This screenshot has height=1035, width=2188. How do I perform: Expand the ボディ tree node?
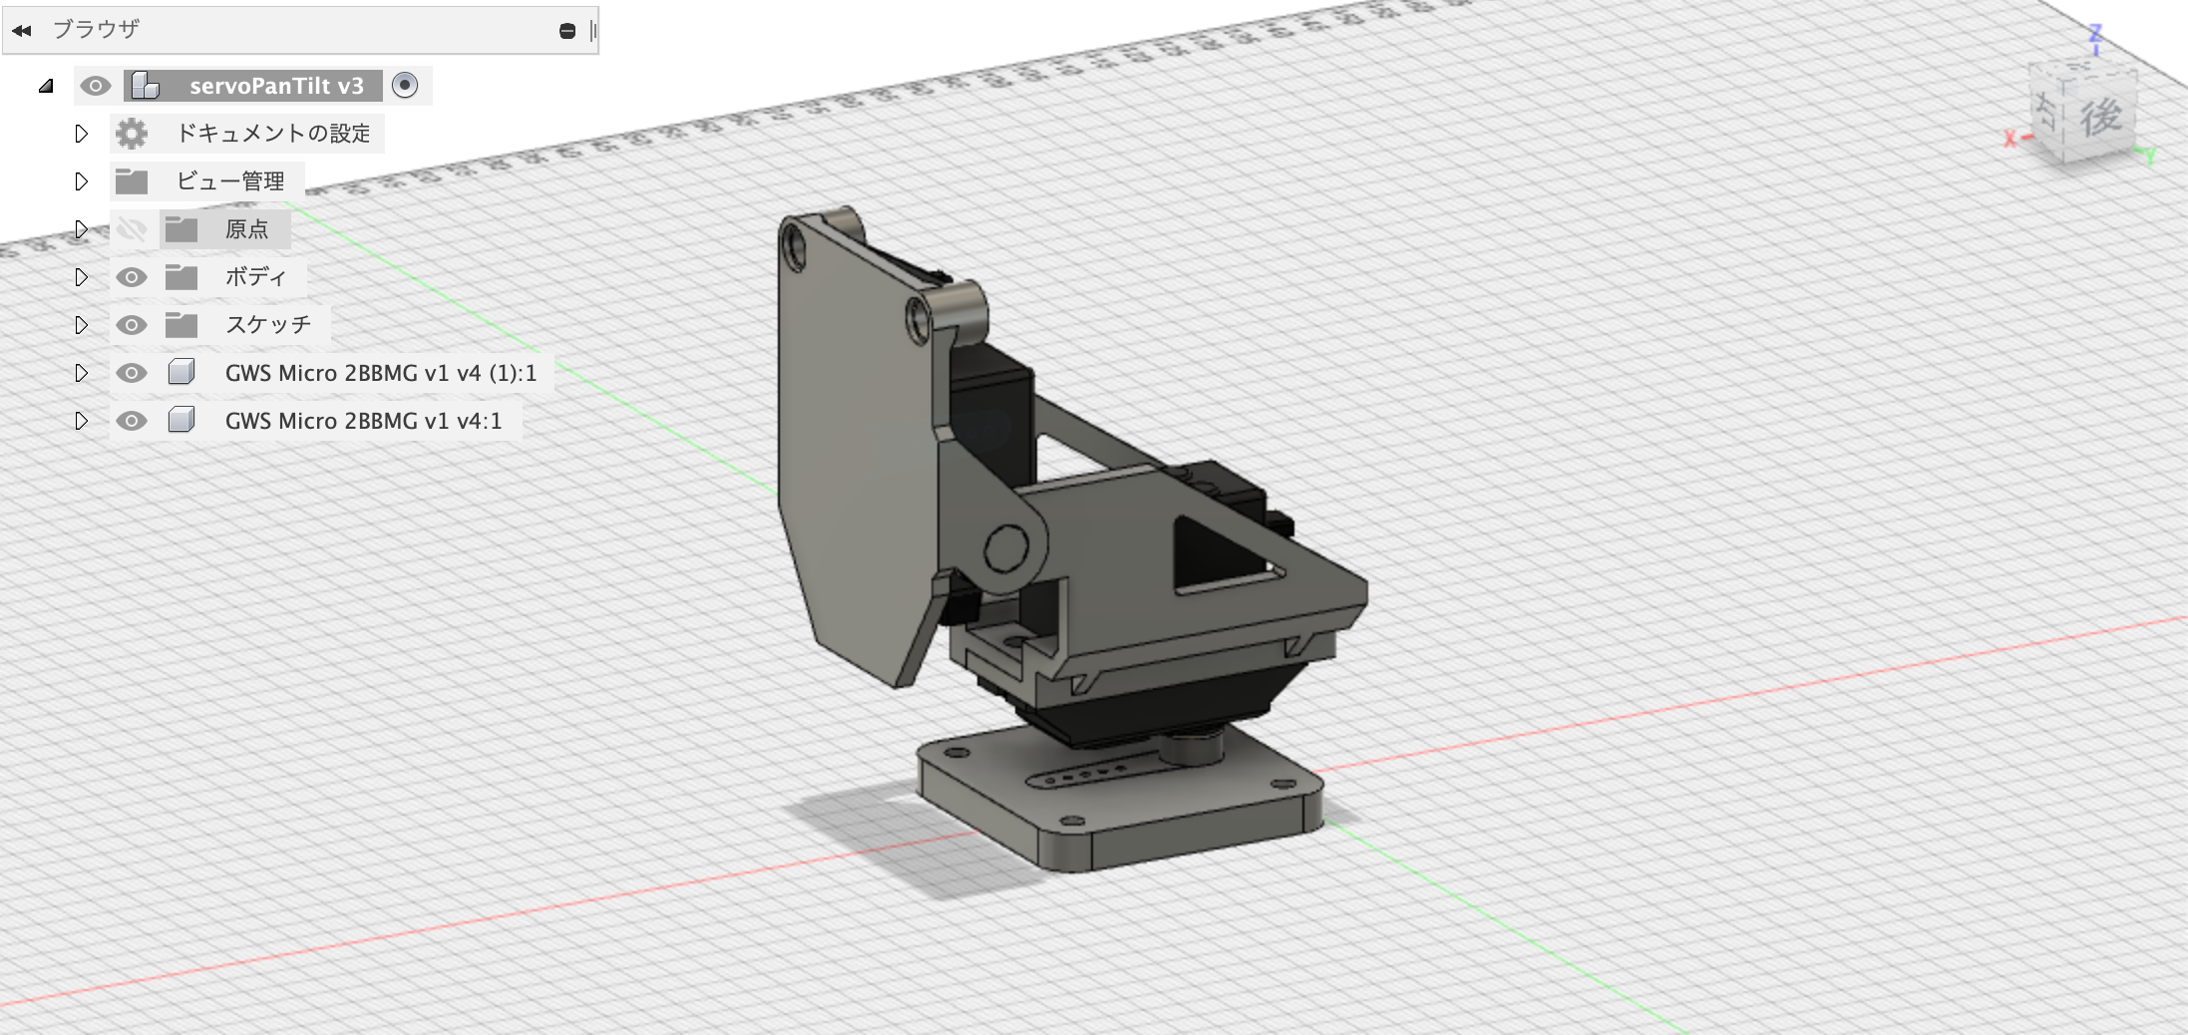point(82,277)
